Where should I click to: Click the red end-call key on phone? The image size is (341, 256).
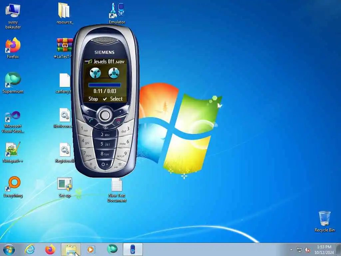[119, 120]
